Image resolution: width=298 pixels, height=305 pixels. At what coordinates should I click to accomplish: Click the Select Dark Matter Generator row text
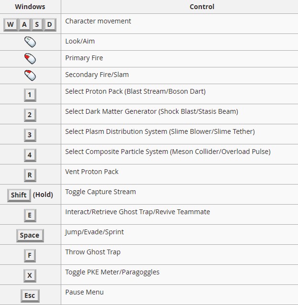tap(152, 112)
